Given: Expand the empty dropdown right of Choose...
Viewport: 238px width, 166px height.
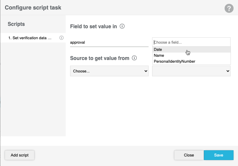Looking at the screenshot, I should point(191,71).
